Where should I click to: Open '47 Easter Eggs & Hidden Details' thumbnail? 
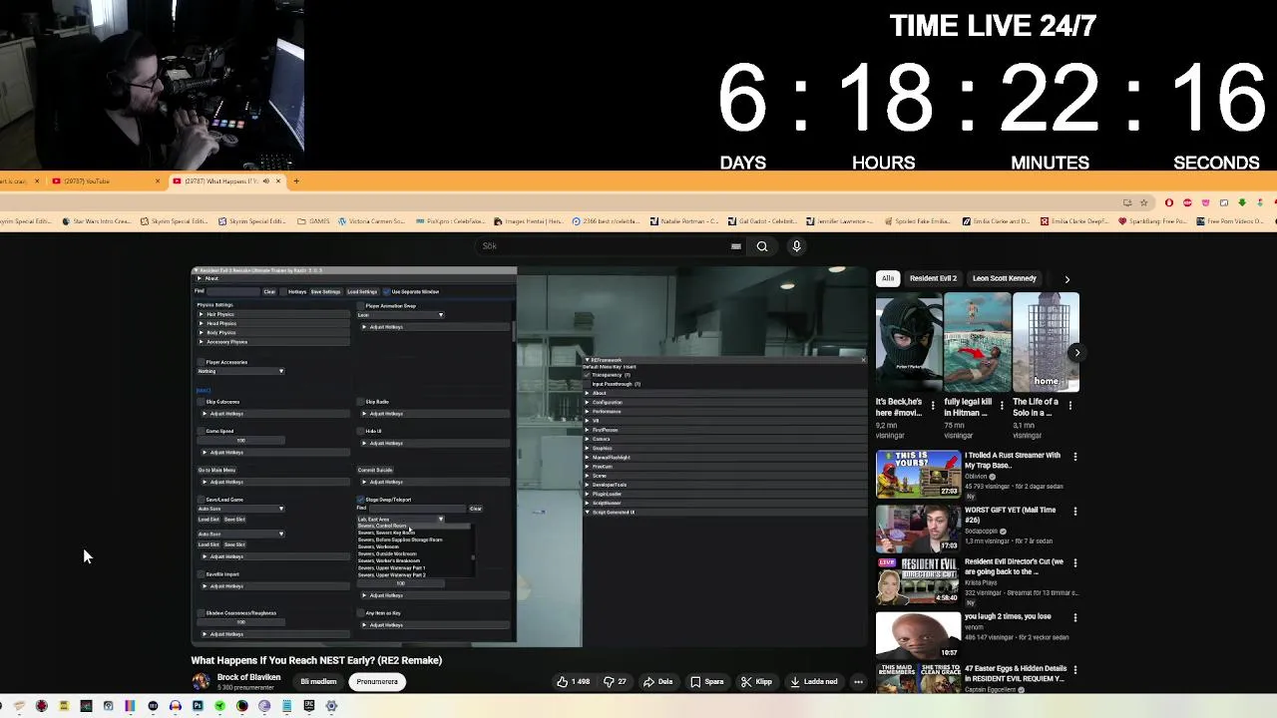pos(918,679)
